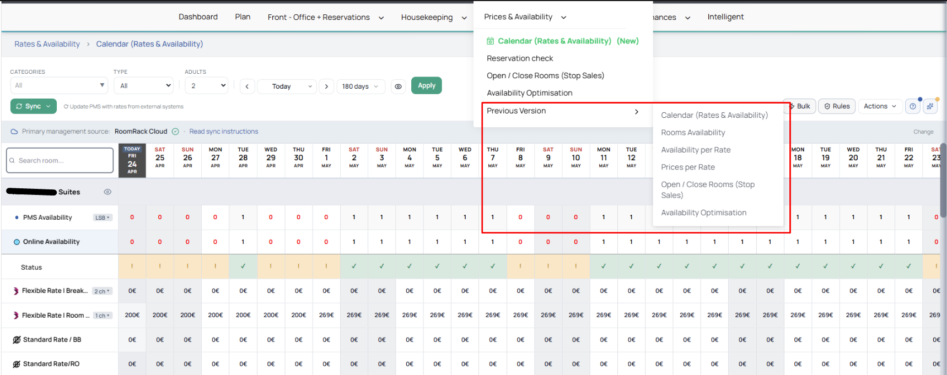
Task: Toggle visibility of the Suites room
Action: click(x=107, y=192)
